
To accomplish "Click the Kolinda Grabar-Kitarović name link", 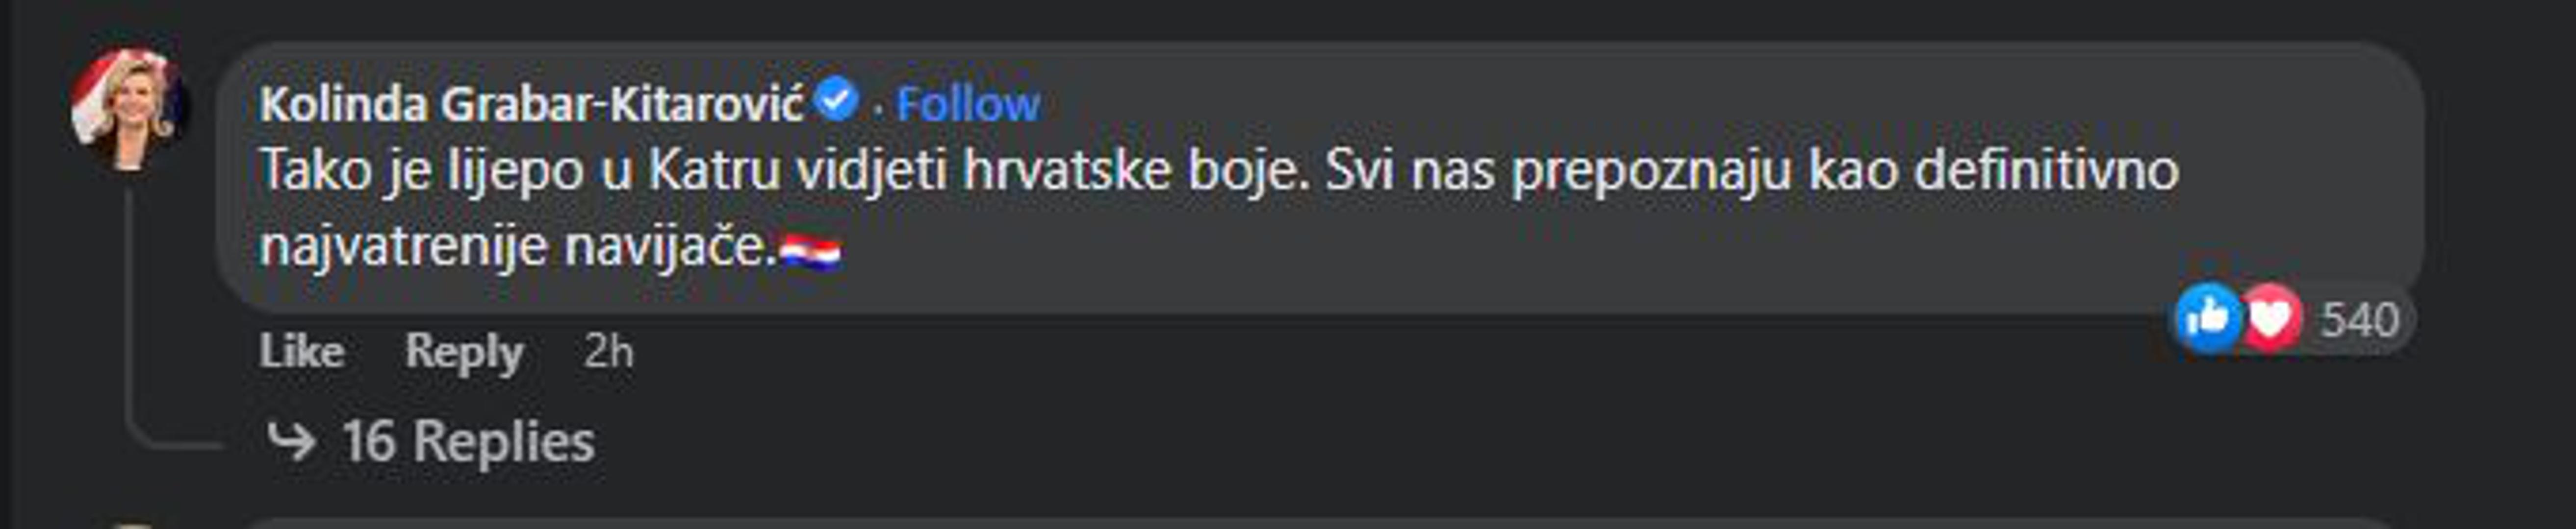I will click(x=531, y=104).
